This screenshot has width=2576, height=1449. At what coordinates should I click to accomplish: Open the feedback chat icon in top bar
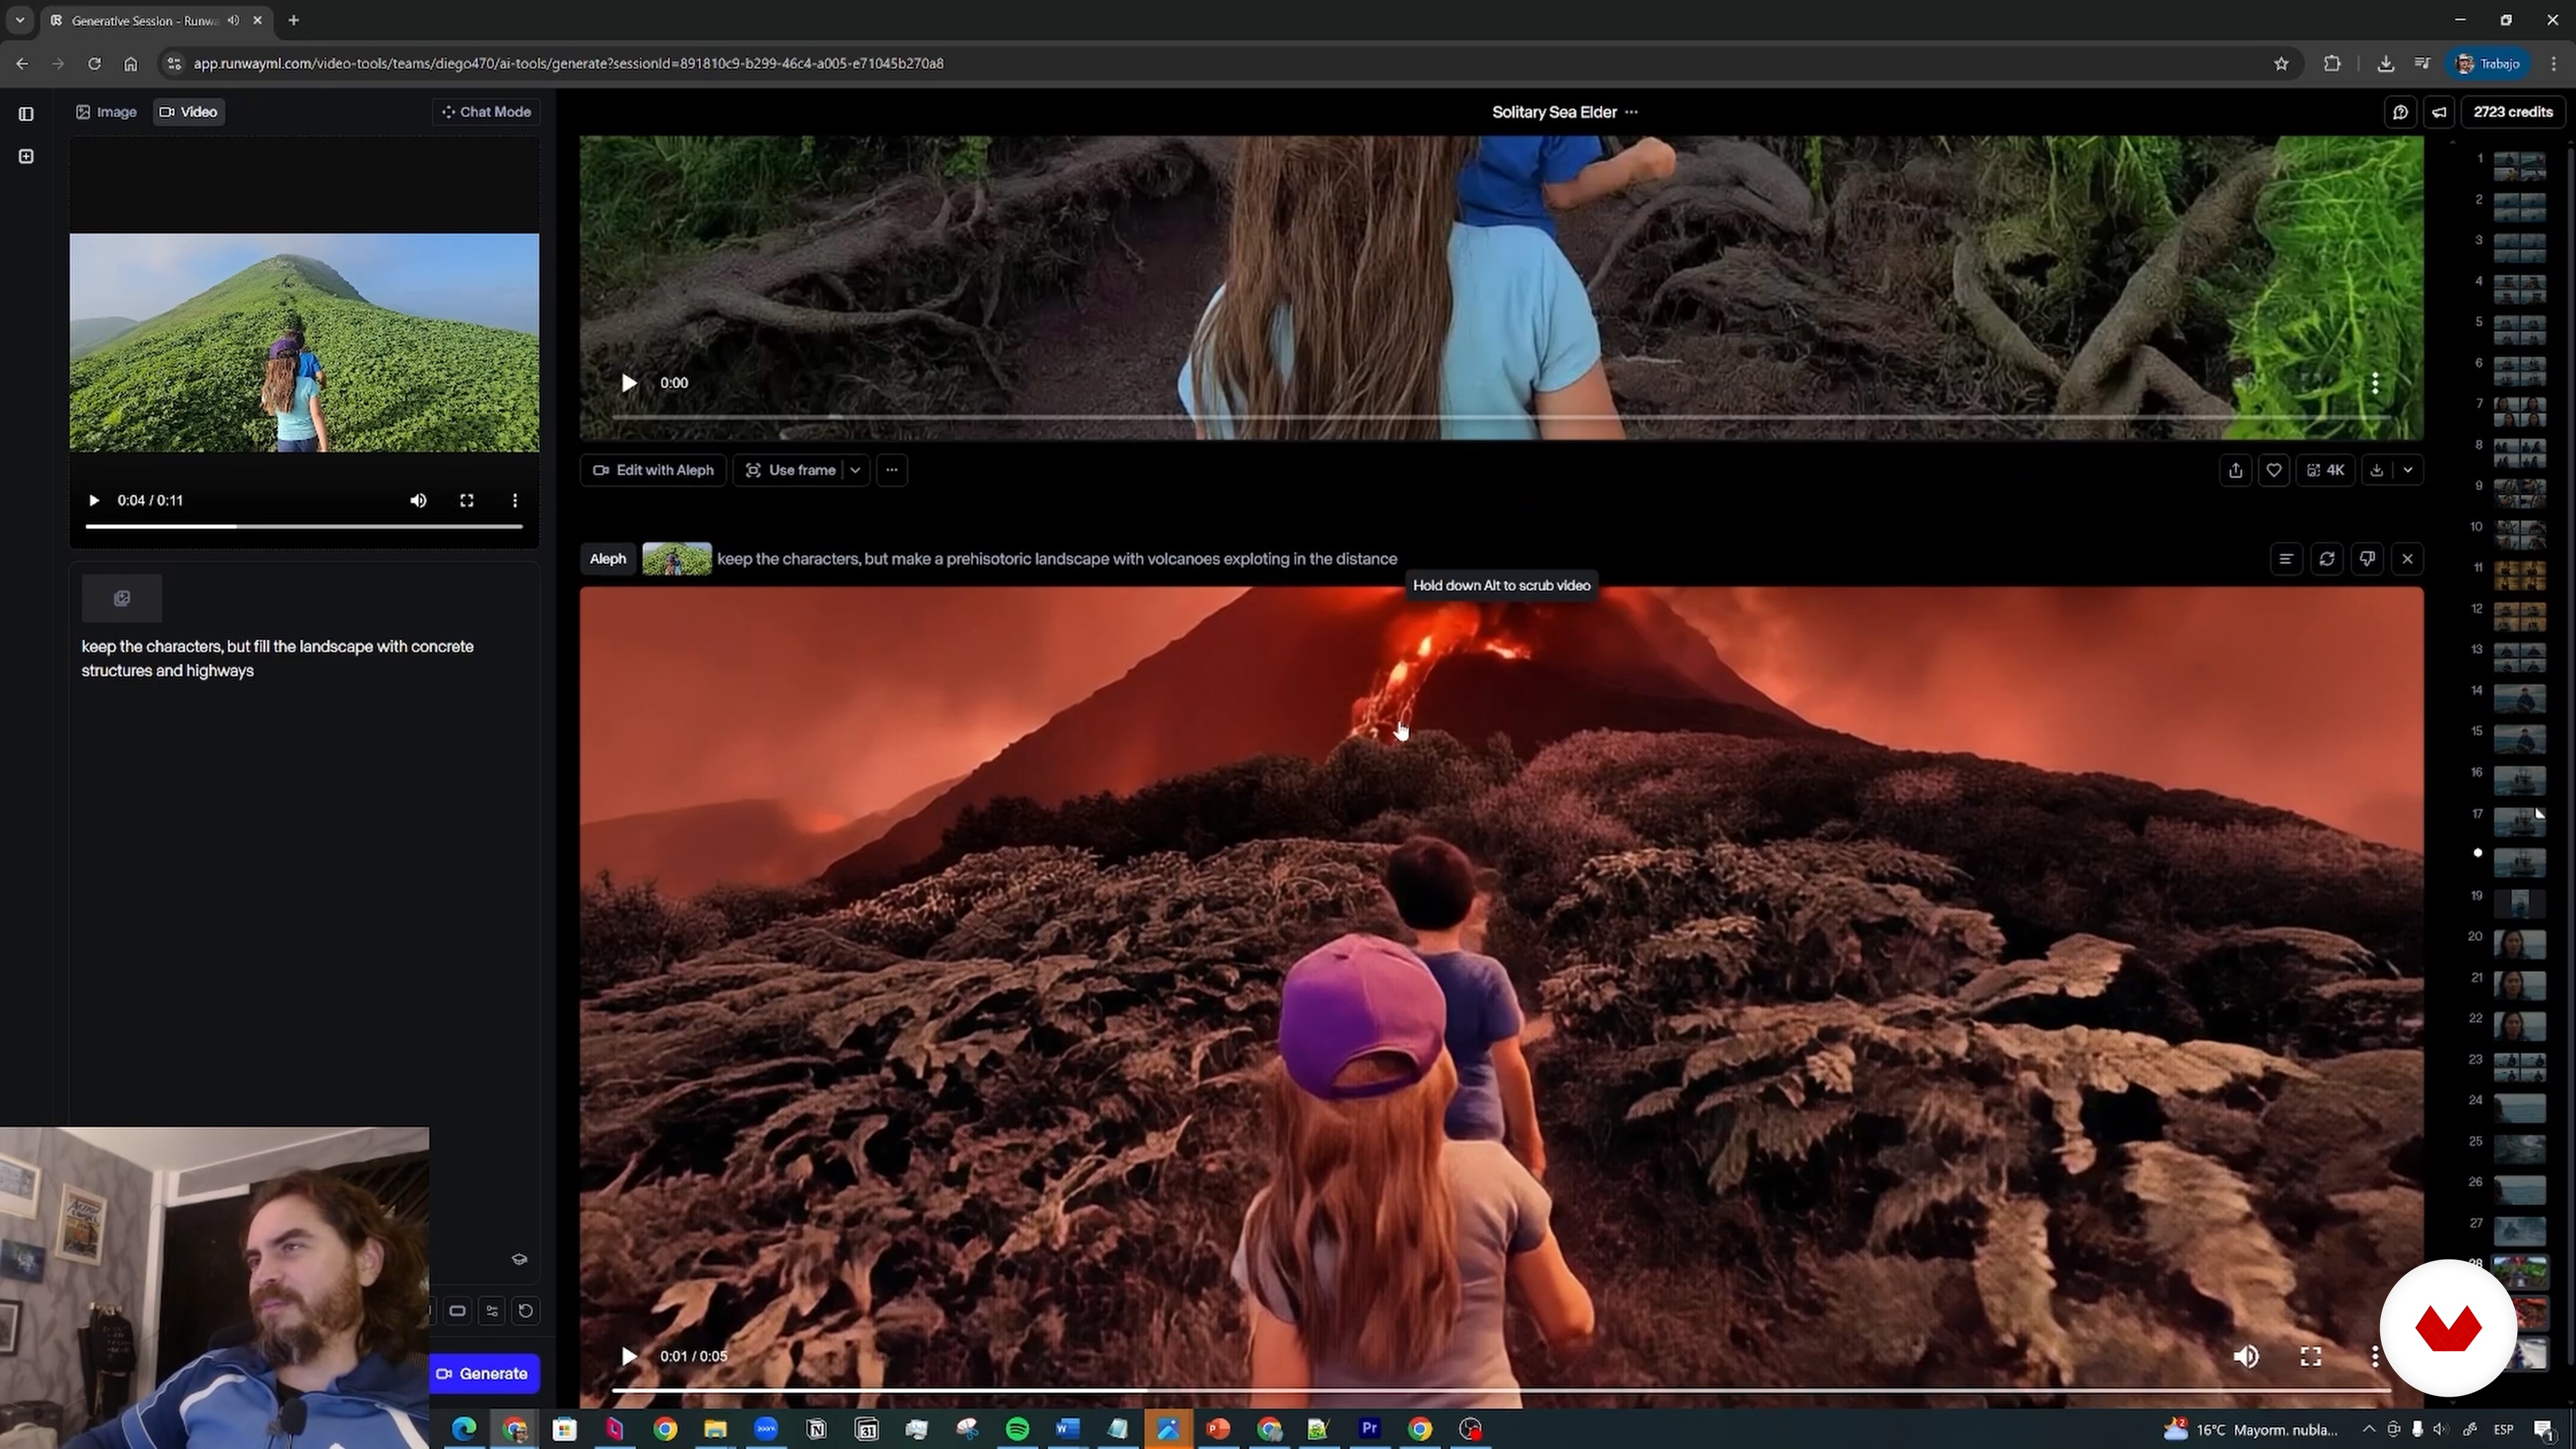point(2400,112)
